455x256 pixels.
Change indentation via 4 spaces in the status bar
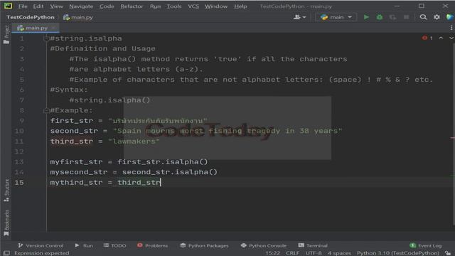click(339, 253)
